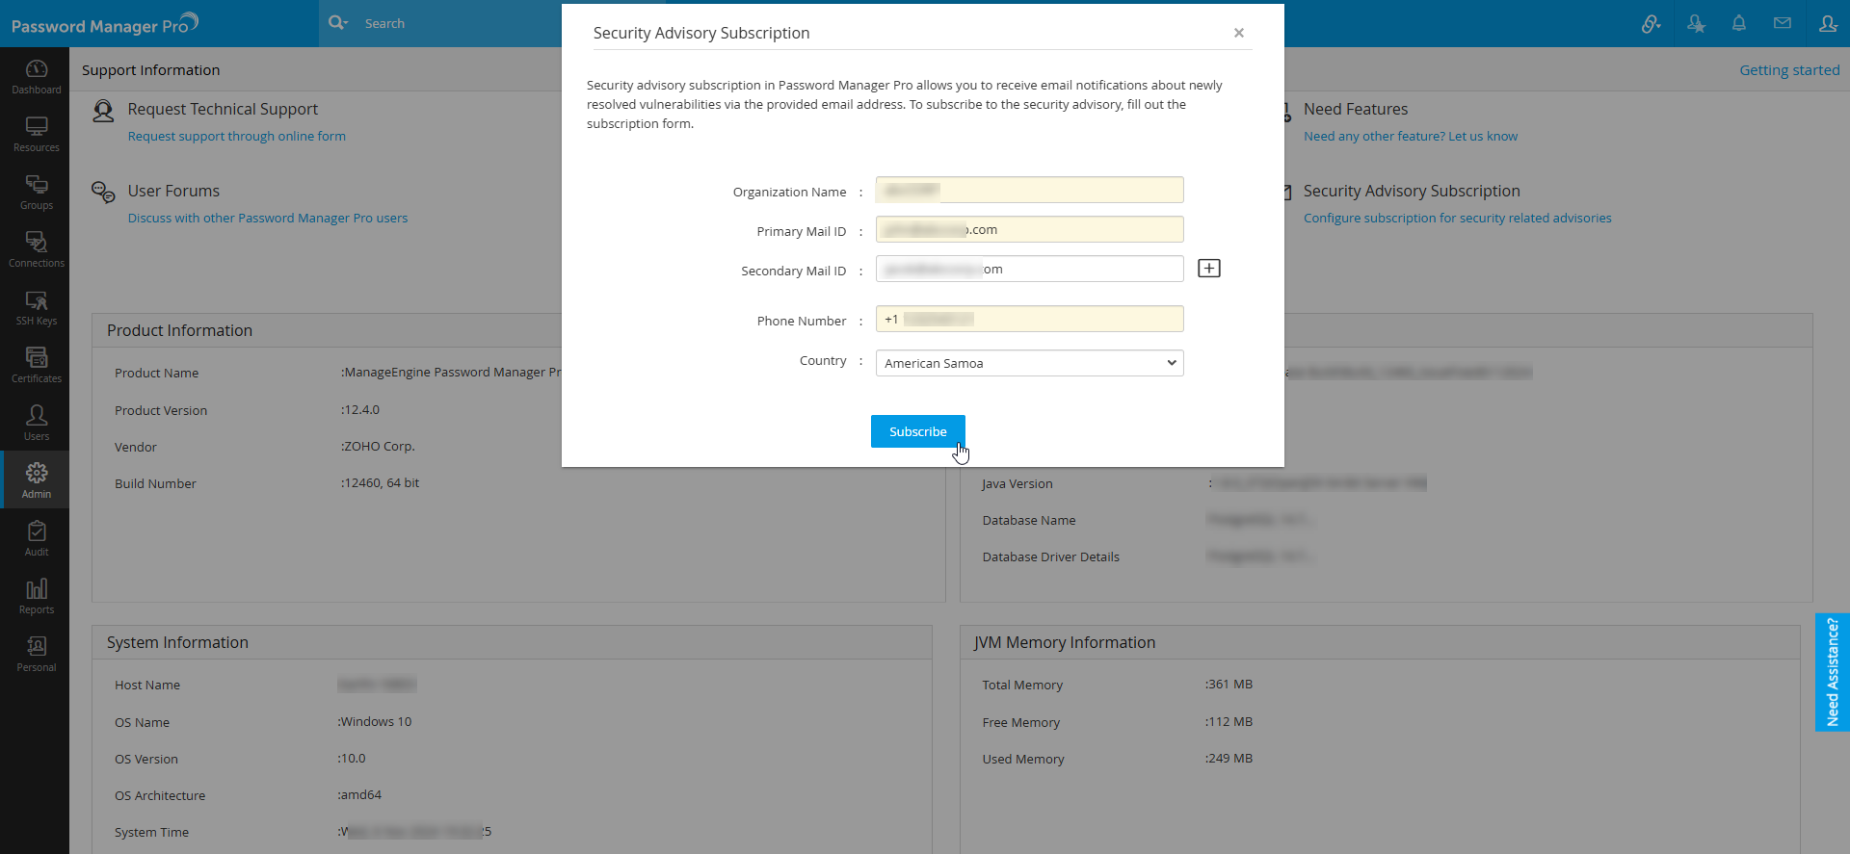Open the user account menu
The image size is (1850, 854).
coord(1827,23)
